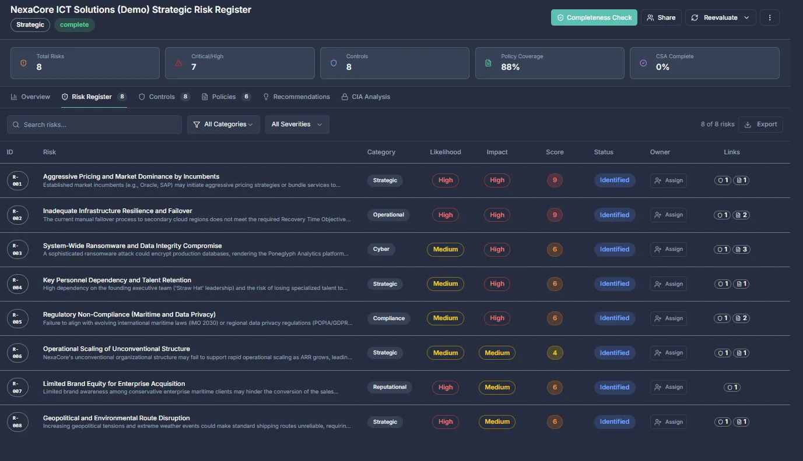Screen dimensions: 803x461
Task: Open the All Severities filter dropdown
Action: point(297,125)
